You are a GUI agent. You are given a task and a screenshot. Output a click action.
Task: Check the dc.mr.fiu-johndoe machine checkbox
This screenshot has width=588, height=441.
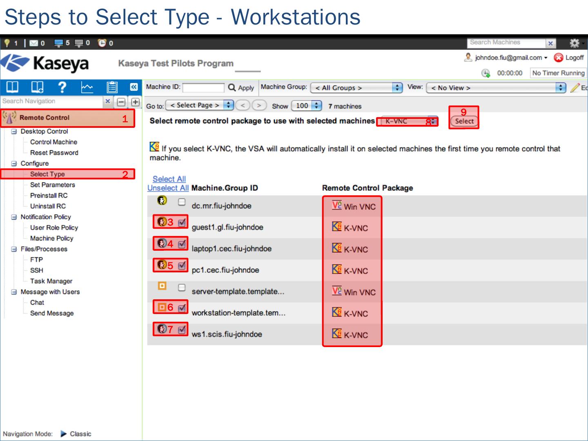(x=182, y=202)
